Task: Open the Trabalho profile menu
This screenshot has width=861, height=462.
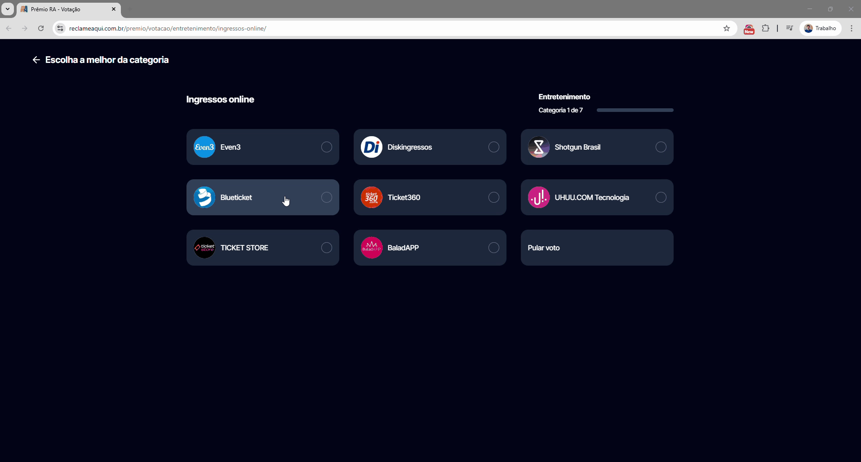Action: pos(821,28)
